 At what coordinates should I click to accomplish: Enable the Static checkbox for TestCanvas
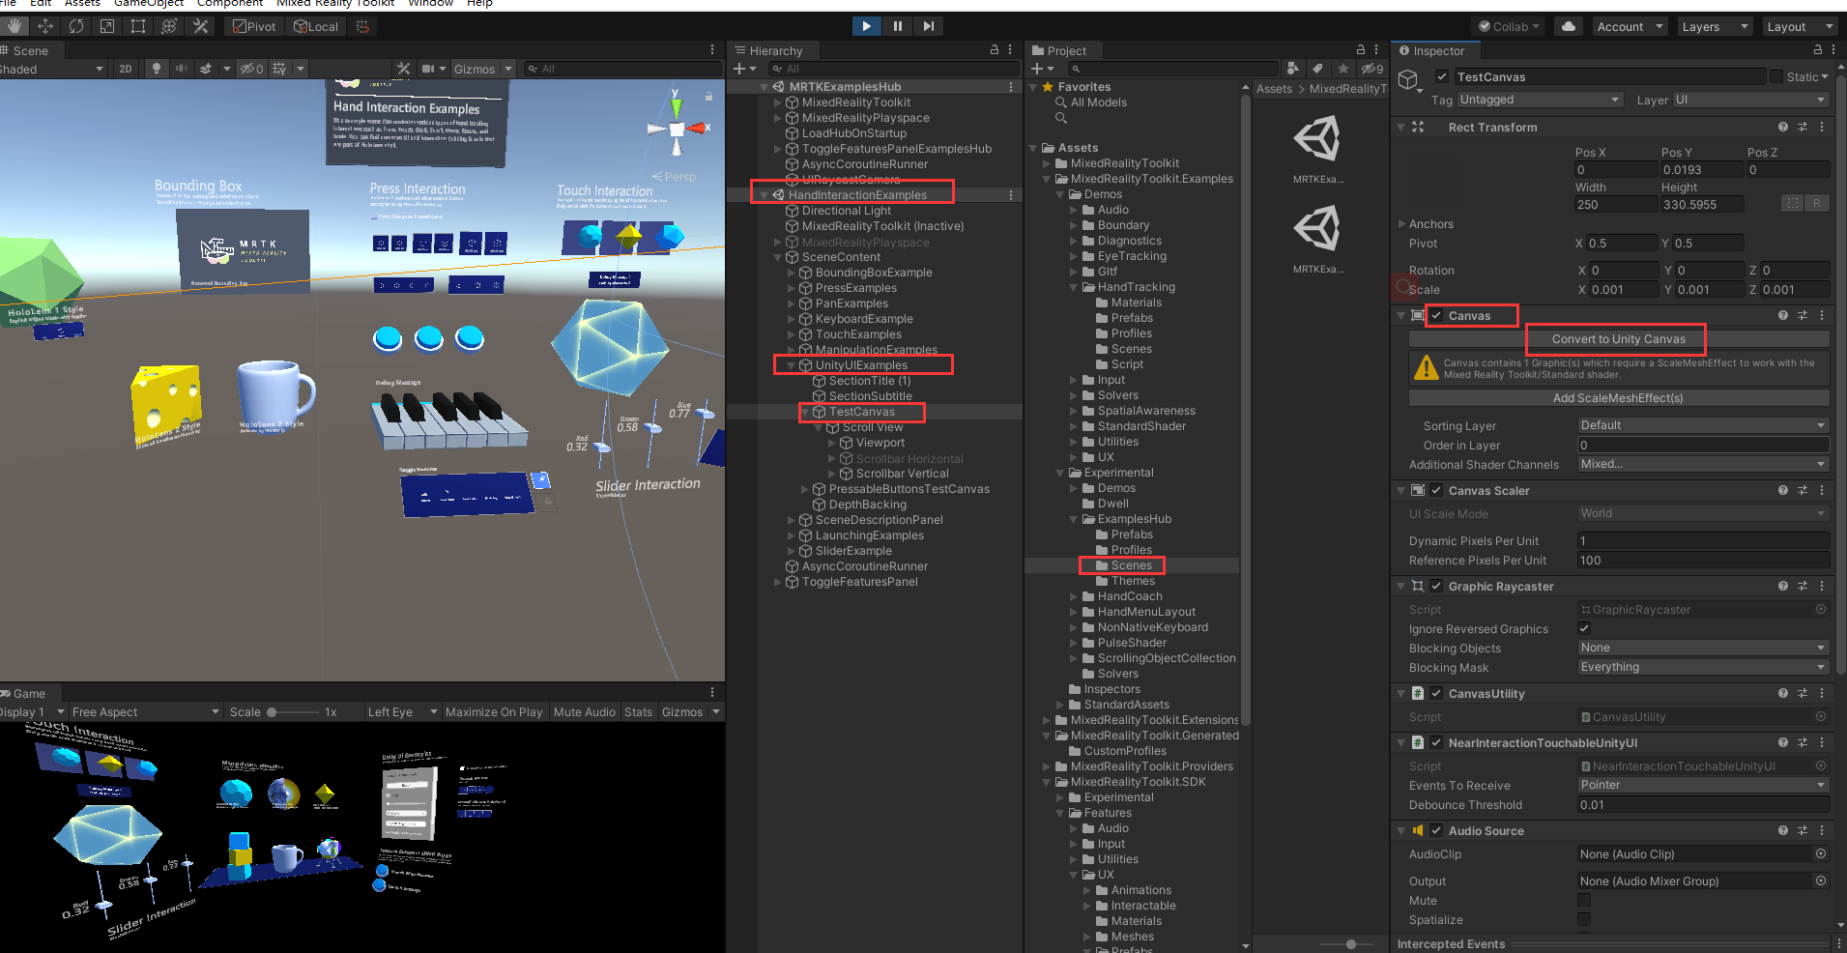click(1778, 76)
